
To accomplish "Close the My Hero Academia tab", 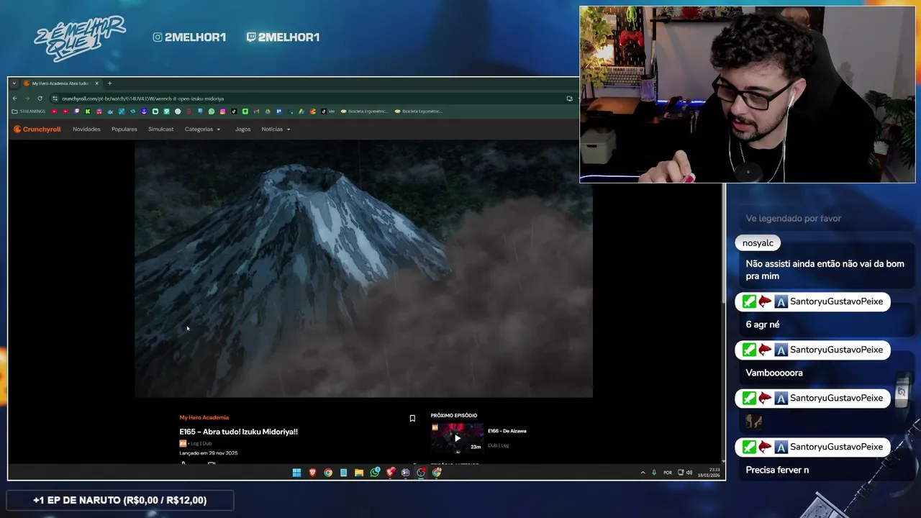I will click(x=96, y=83).
